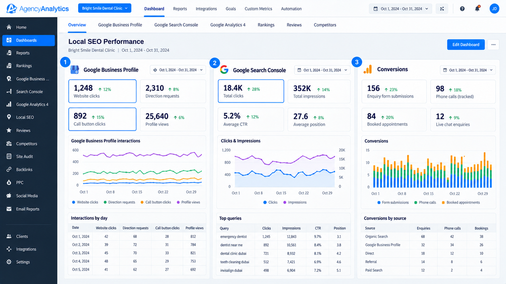
Task: Click the Reviews star icon in sidebar
Action: pos(9,130)
